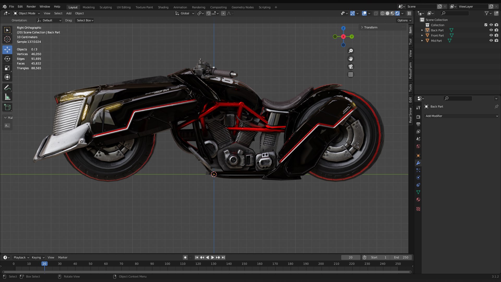Switch to solid viewport shading
The height and width of the screenshot is (282, 501).
coord(387,13)
